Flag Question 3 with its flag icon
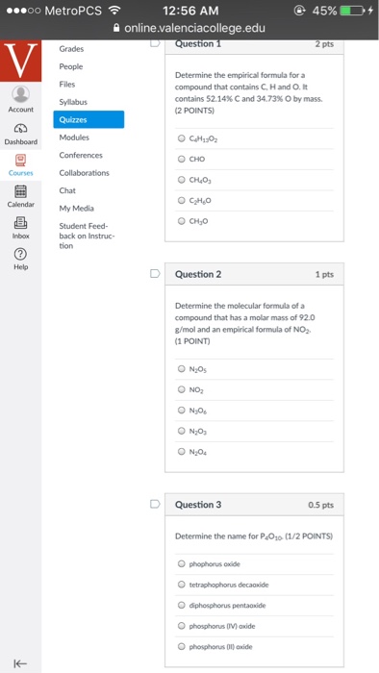The width and height of the screenshot is (379, 673). pos(155,505)
